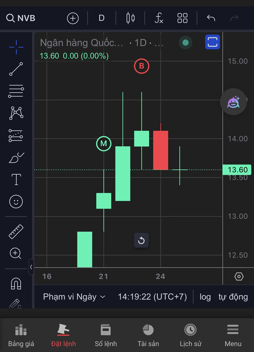The width and height of the screenshot is (254, 352).
Task: Click the 12.50 price axis label
Action: [238, 255]
